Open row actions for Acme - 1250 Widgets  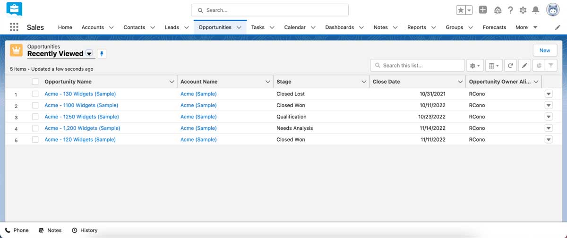click(x=549, y=117)
